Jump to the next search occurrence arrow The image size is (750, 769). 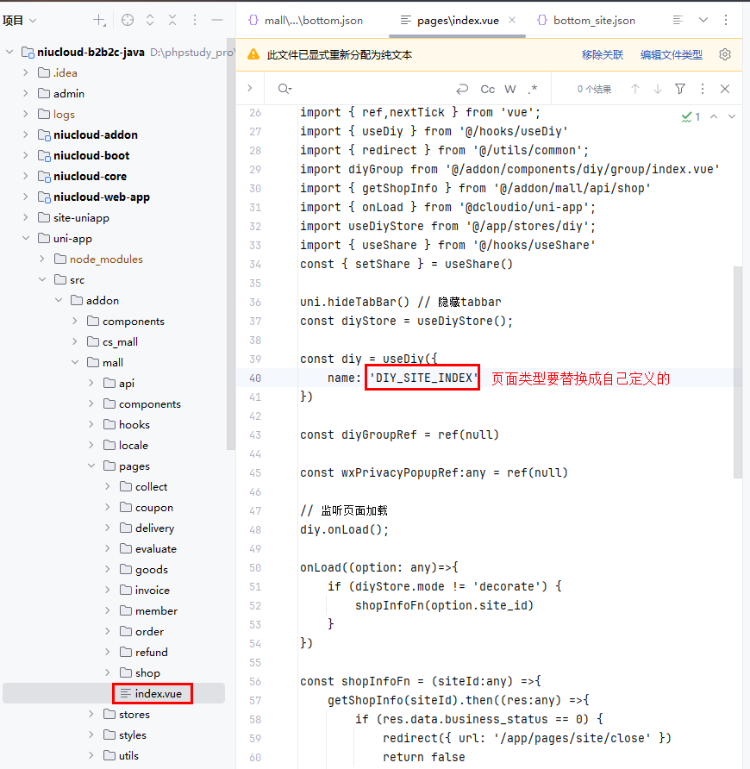(x=658, y=89)
